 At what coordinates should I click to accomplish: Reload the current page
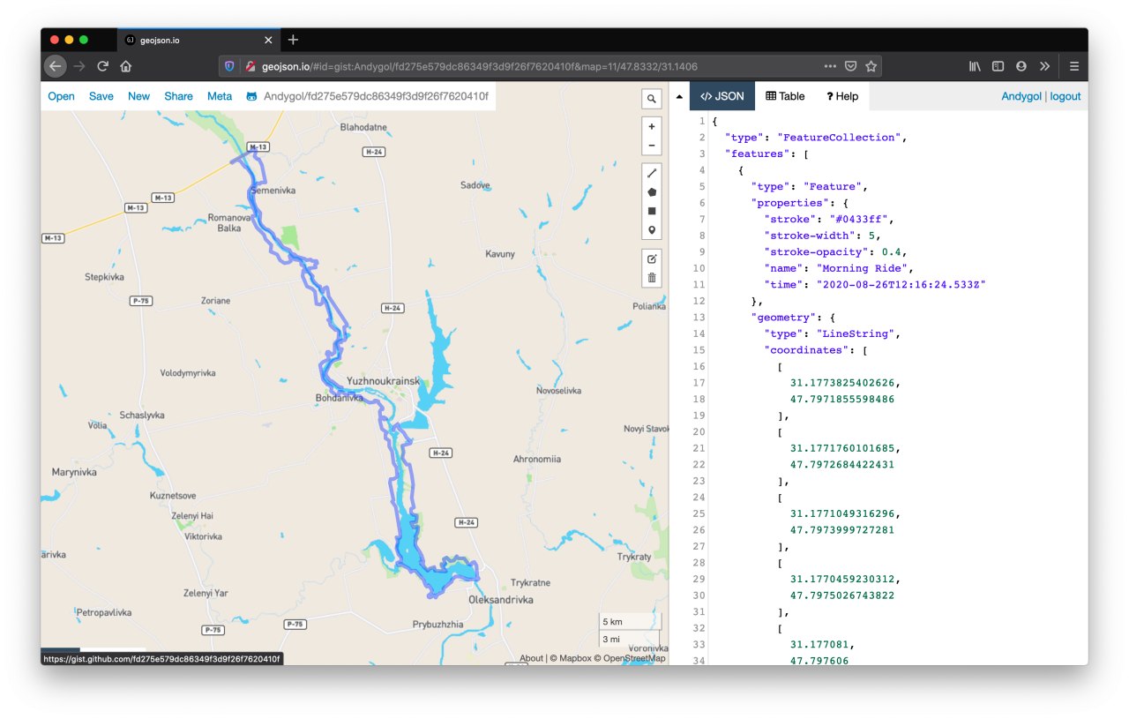(x=103, y=66)
